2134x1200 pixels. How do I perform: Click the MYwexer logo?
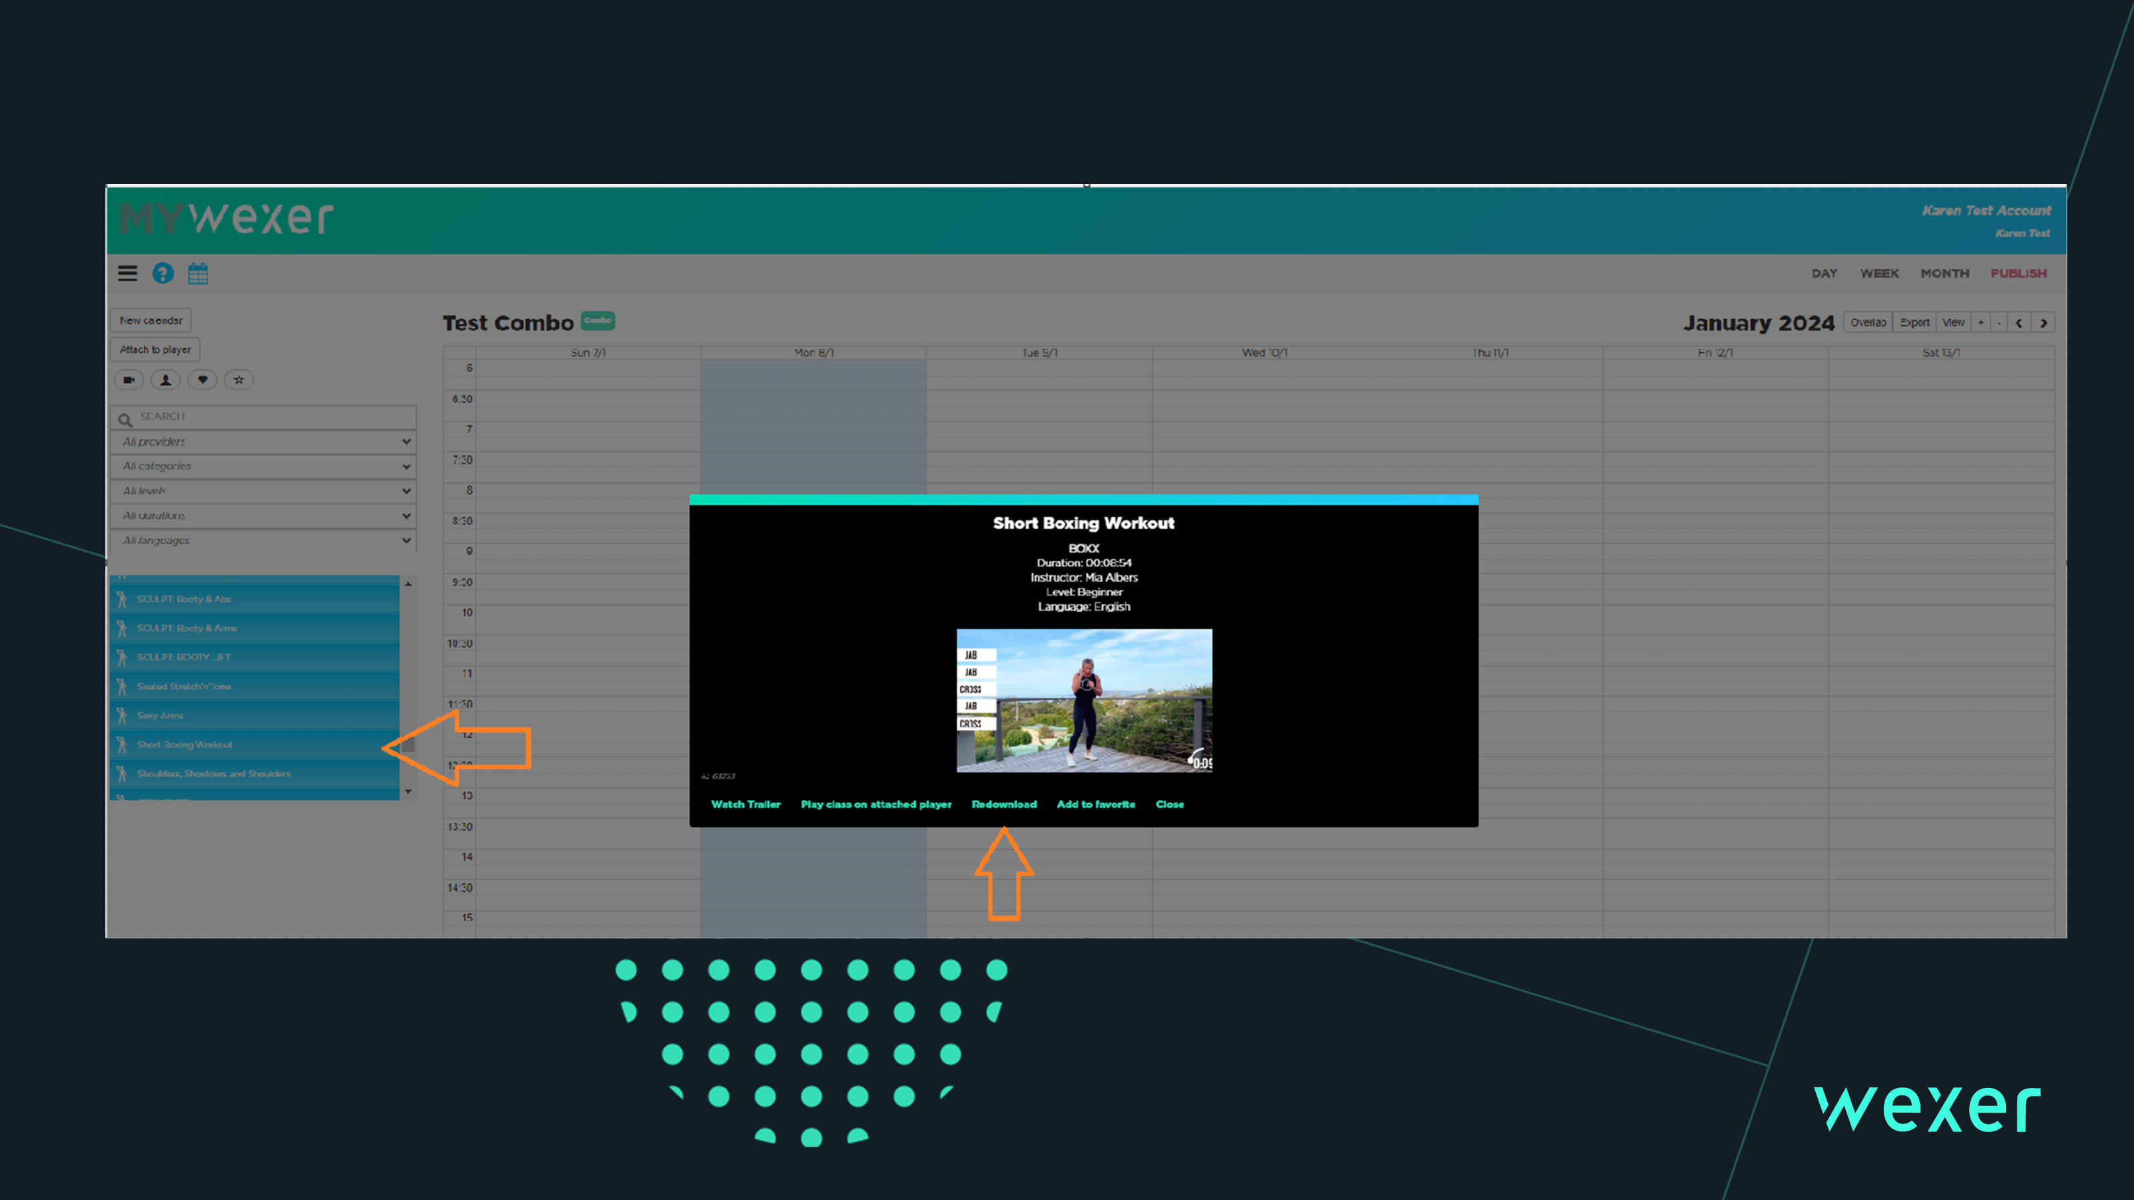tap(226, 218)
